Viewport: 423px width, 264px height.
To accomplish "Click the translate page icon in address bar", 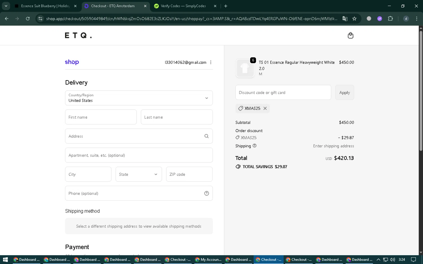I will (x=345, y=19).
